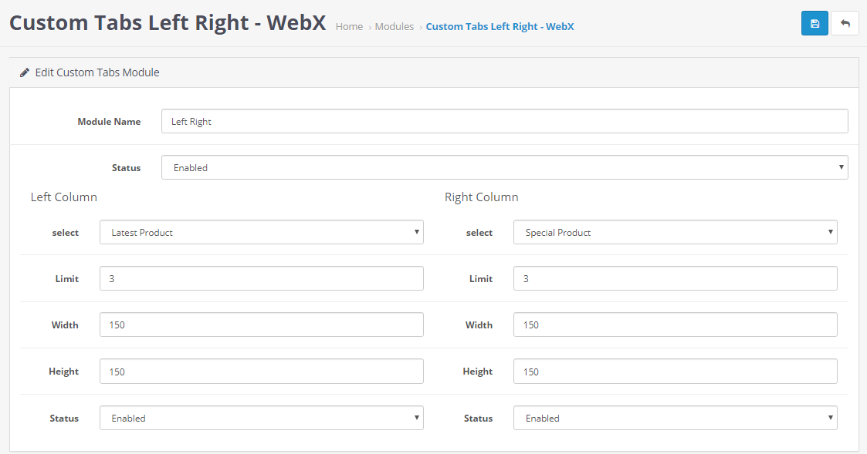The image size is (867, 454).
Task: Open Right Column select dropdown (Special Product)
Action: [675, 232]
